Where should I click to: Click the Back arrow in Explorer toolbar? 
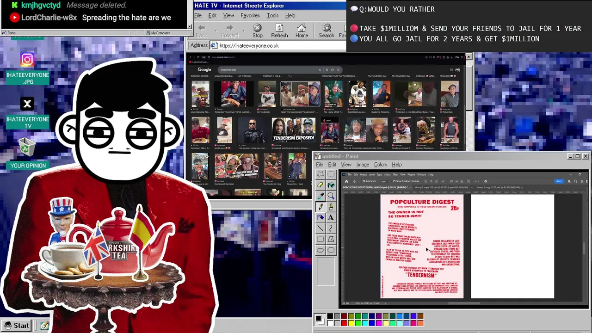pos(202,31)
